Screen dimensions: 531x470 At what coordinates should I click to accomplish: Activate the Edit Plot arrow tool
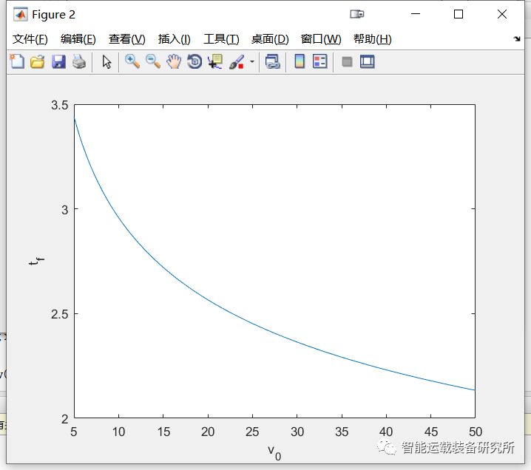point(106,62)
